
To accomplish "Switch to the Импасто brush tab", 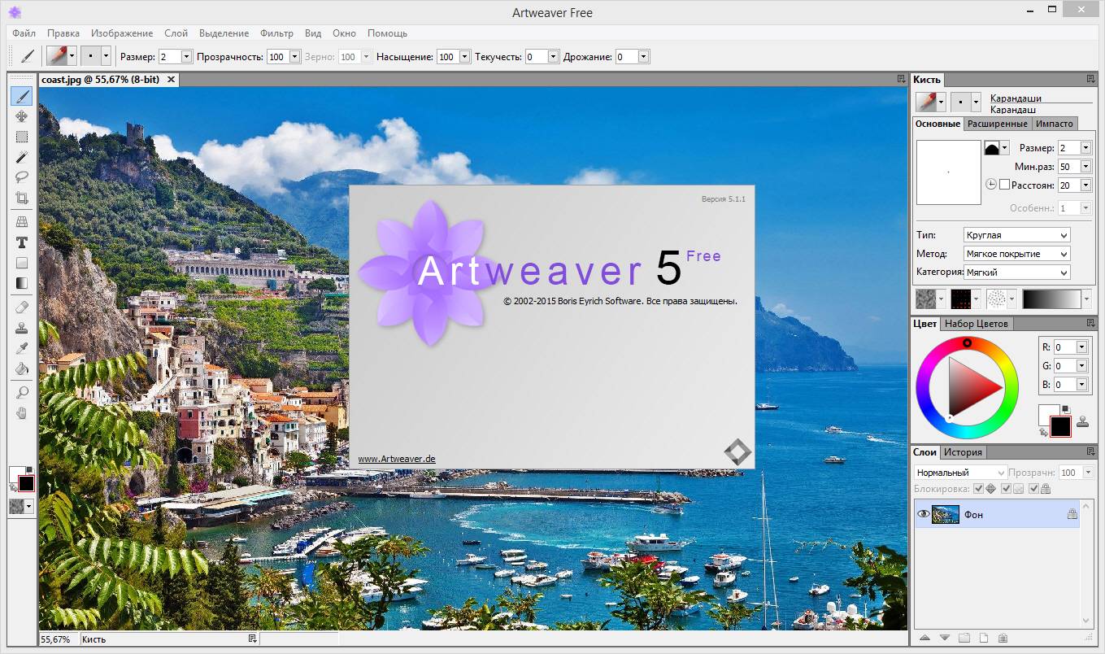I will point(1055,124).
